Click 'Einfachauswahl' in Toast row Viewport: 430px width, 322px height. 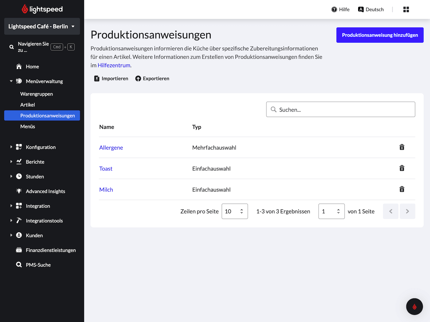(211, 169)
